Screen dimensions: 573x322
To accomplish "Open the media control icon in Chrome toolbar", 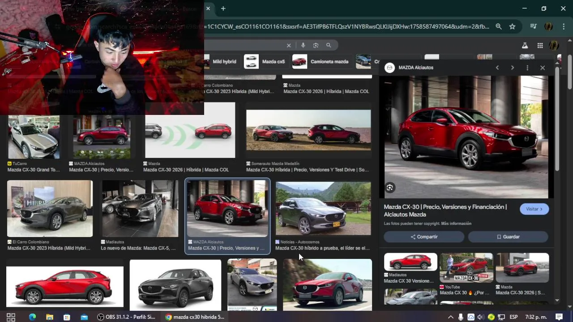I will [x=533, y=27].
